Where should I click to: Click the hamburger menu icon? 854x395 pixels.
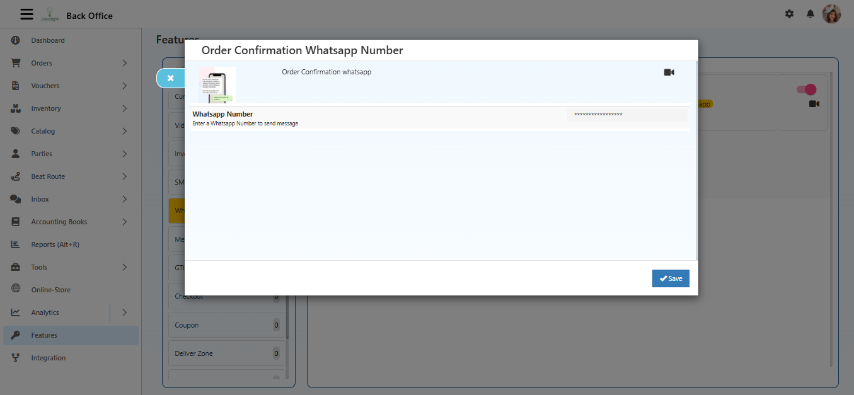click(26, 13)
